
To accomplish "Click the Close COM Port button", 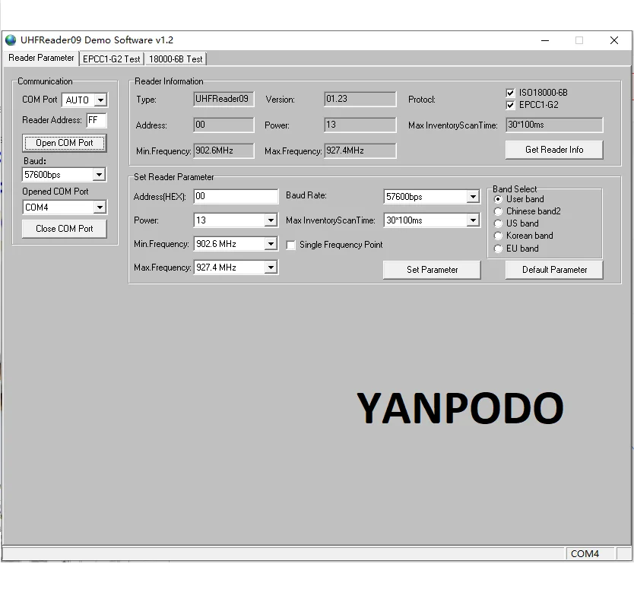I will [x=65, y=229].
